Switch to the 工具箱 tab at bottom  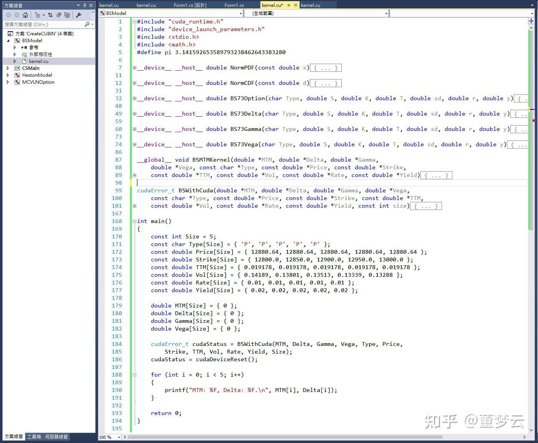tap(34, 436)
